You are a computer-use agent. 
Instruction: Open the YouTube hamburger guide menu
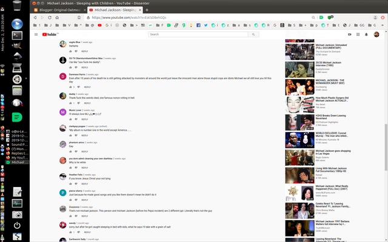click(36, 34)
